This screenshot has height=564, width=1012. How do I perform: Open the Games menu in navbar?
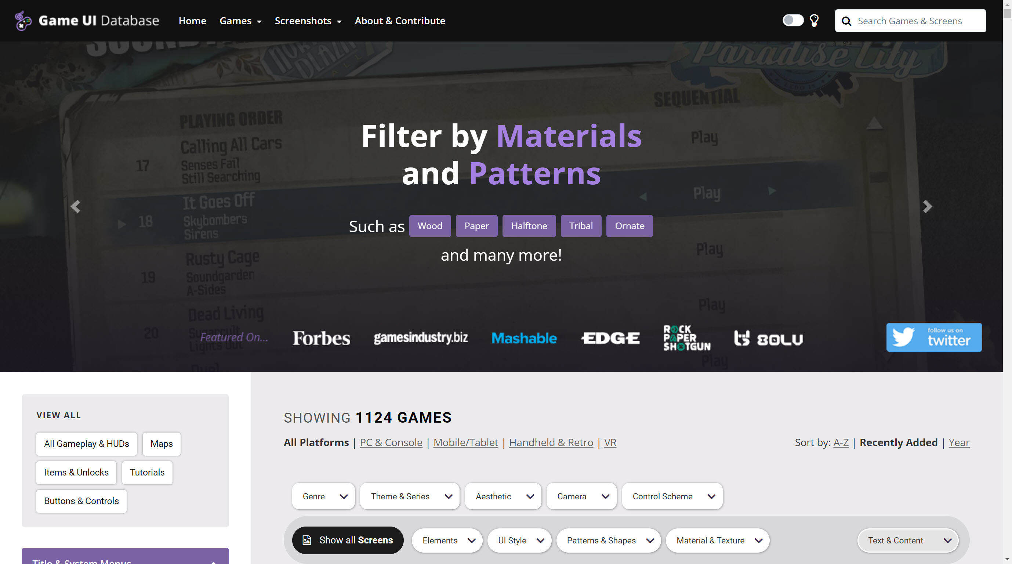click(x=240, y=21)
